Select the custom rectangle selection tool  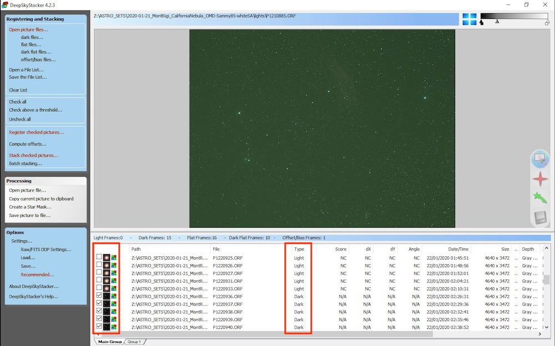pyautogui.click(x=539, y=158)
